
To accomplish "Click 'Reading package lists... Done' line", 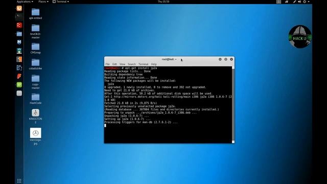I will pos(127,71).
